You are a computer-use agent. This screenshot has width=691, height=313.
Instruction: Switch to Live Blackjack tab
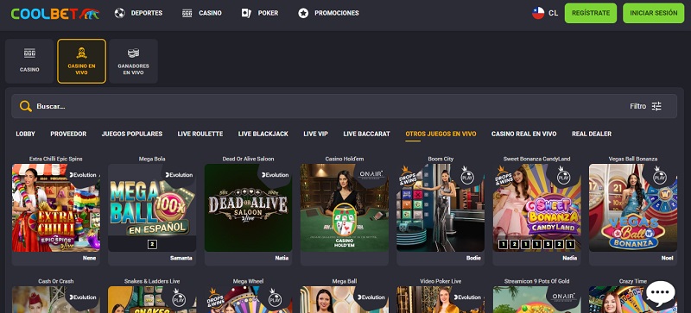[263, 134]
